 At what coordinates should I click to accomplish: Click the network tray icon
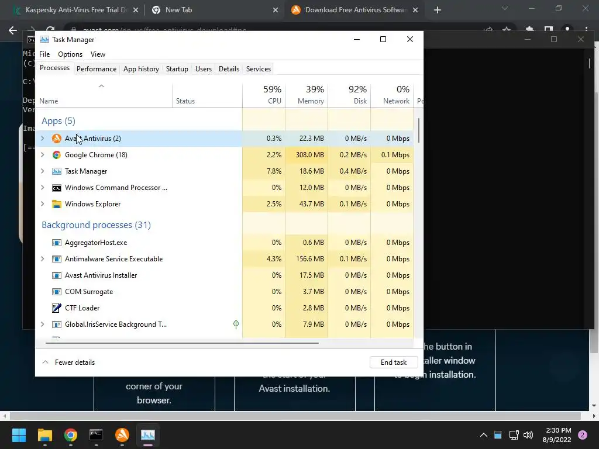(x=514, y=435)
